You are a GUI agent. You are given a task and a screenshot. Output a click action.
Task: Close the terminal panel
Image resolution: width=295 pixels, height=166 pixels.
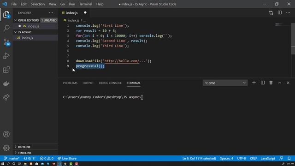pyautogui.click(x=288, y=83)
